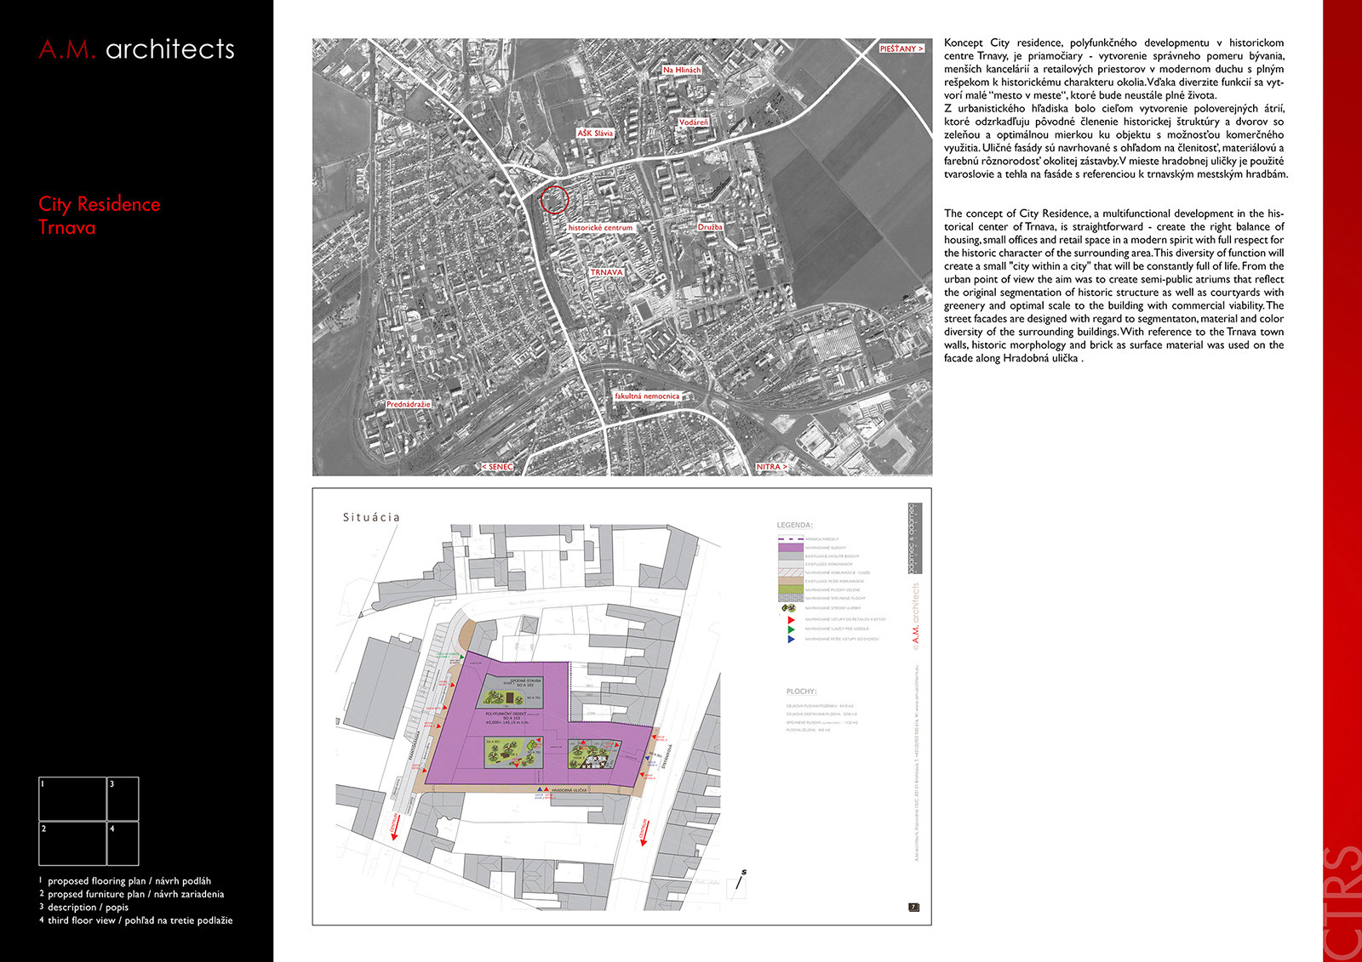
Task: Click the Slovak paragraph starting 'Koncept City residence'
Action: 1115,108
